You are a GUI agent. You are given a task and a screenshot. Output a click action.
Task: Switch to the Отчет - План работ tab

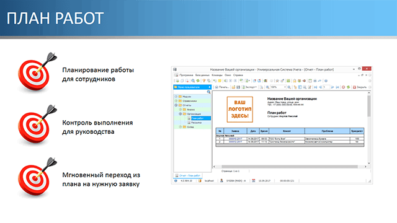pos(188,175)
